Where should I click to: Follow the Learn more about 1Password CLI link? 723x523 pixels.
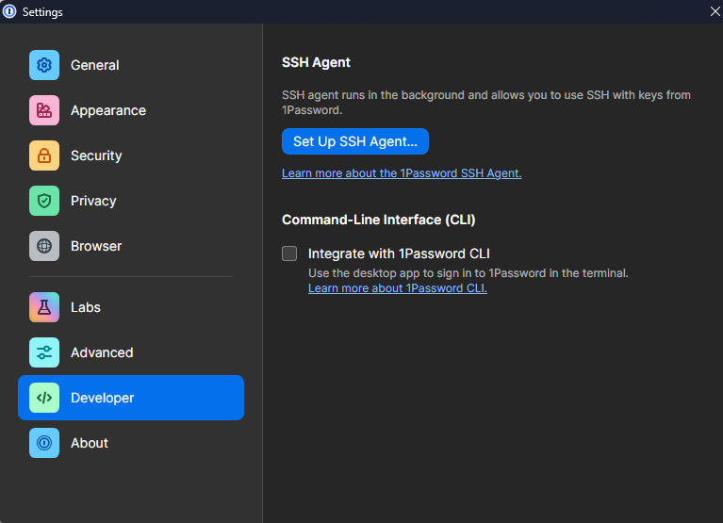point(397,288)
